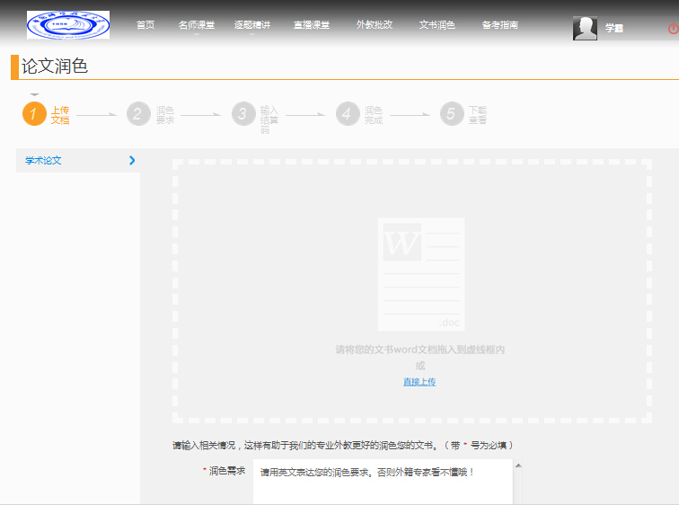Click the Word .doc document icon
This screenshot has width=679, height=505.
click(421, 274)
